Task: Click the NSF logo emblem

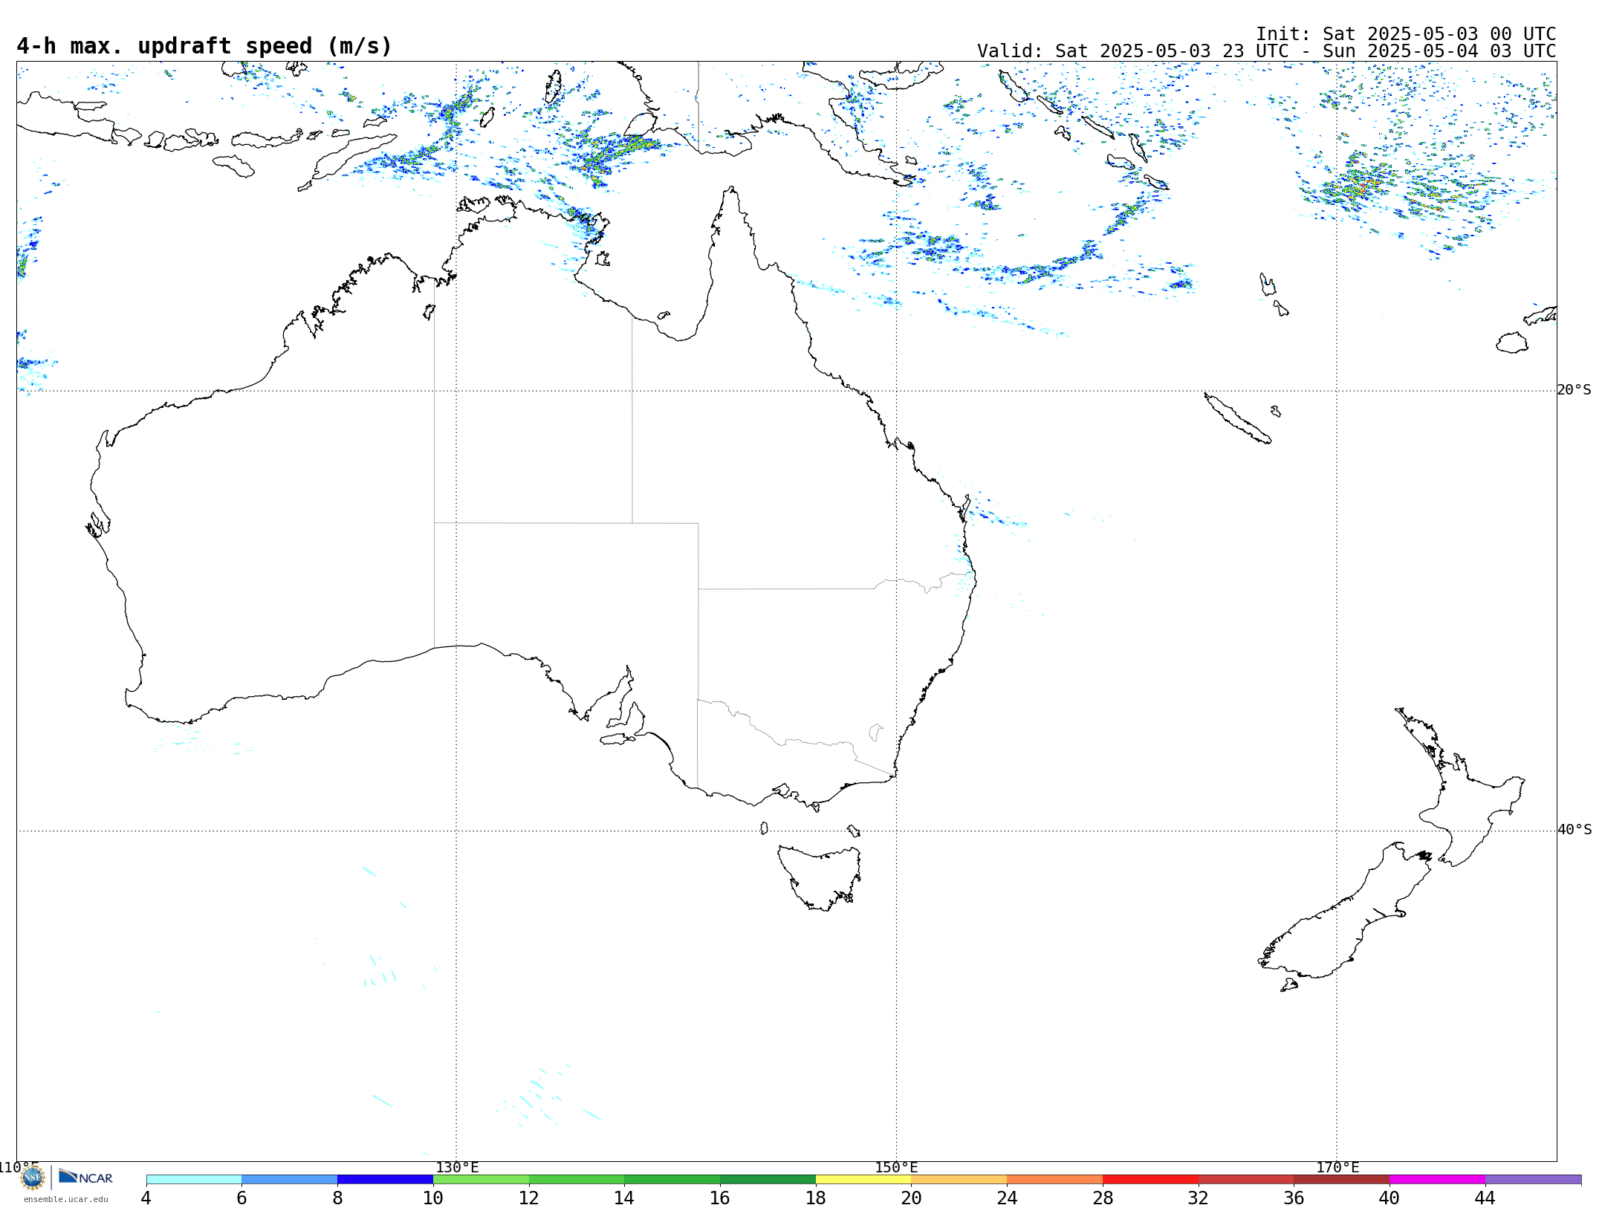Action: (33, 1178)
